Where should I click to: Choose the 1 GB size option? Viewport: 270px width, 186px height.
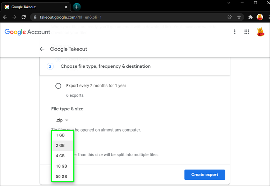tap(60, 135)
